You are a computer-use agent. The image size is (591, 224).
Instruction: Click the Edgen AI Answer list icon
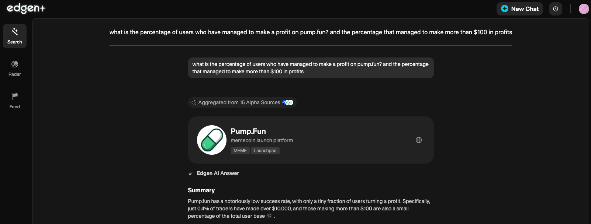(191, 173)
